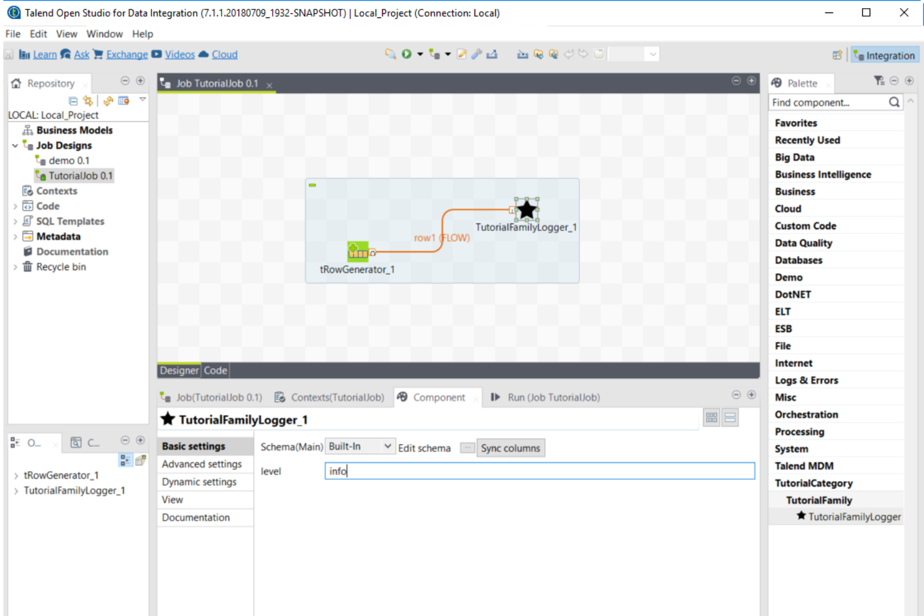Open the Exchange link

tap(127, 54)
